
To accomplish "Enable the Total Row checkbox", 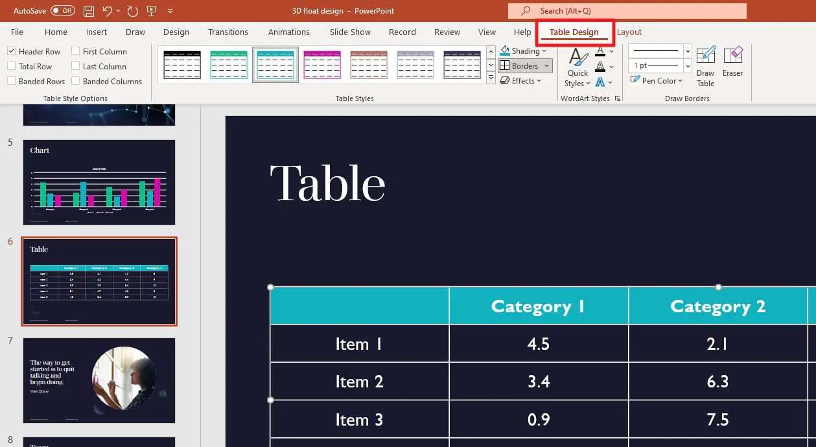I will click(11, 66).
